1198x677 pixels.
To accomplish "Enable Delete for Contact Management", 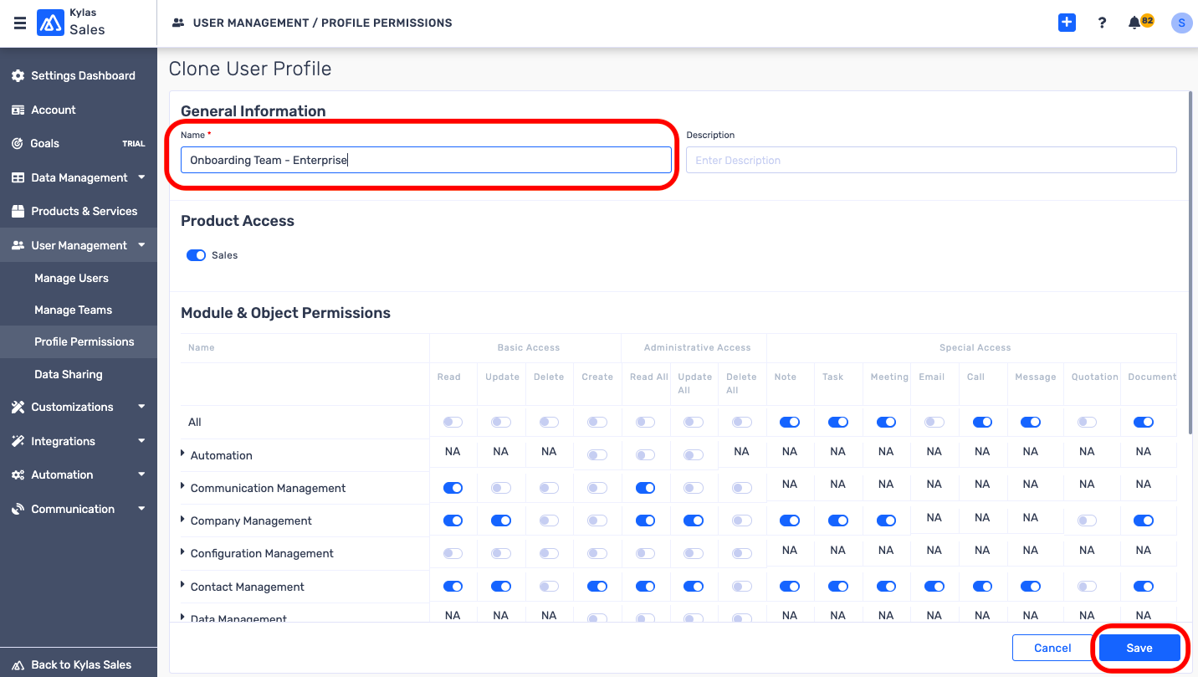I will [549, 587].
